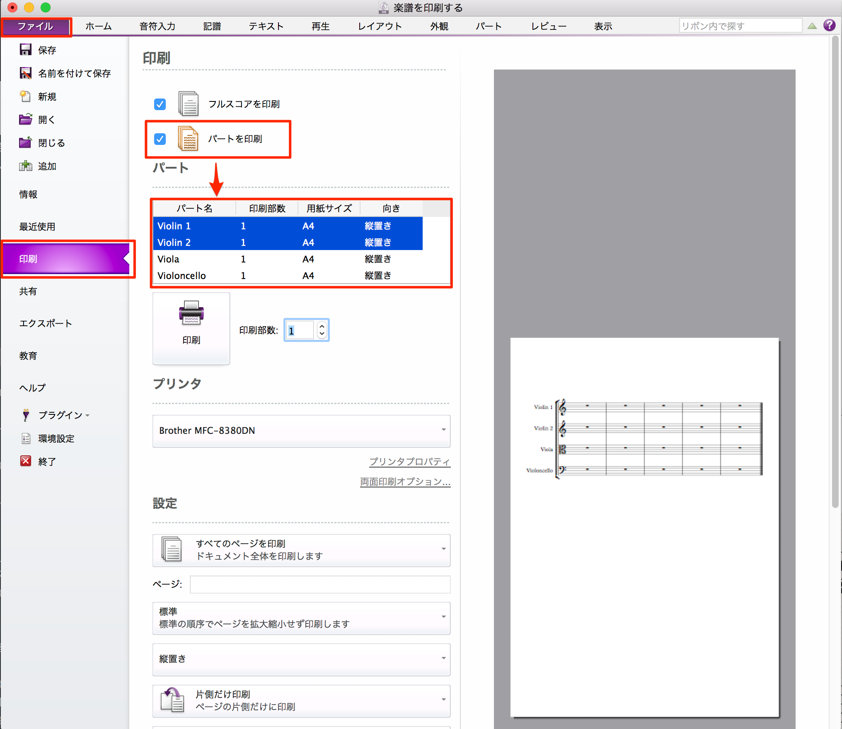
Task: Switch to the 音符入力 tab
Action: pos(157,26)
